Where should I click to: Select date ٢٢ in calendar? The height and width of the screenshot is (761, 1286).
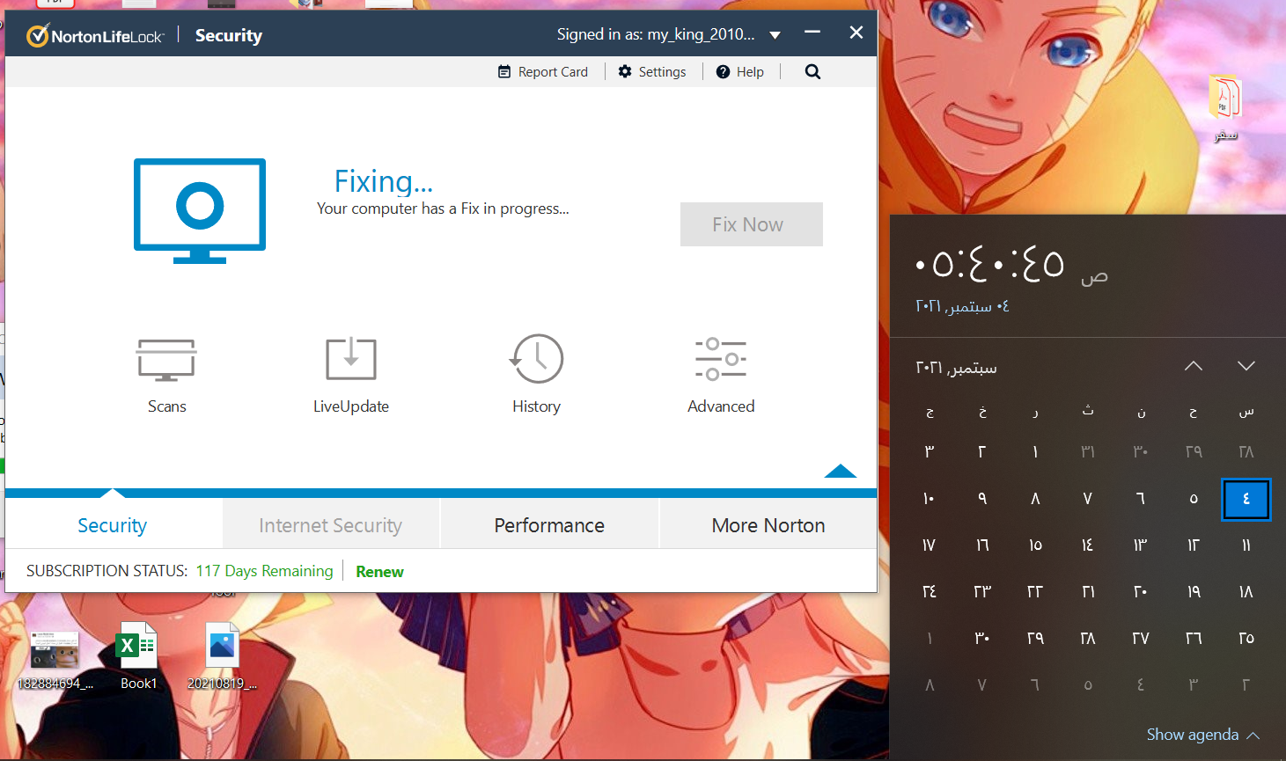coord(1035,592)
